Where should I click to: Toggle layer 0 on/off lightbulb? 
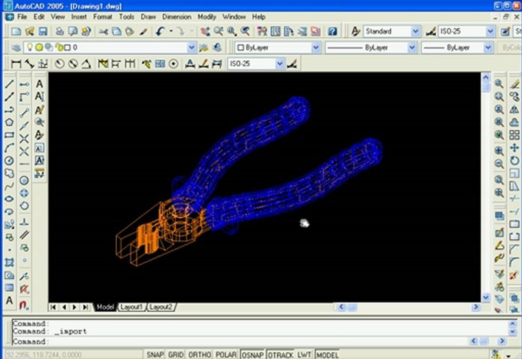[x=30, y=47]
